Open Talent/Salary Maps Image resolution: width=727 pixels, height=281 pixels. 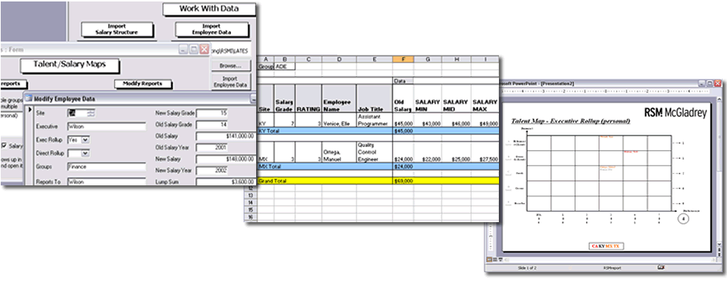69,65
